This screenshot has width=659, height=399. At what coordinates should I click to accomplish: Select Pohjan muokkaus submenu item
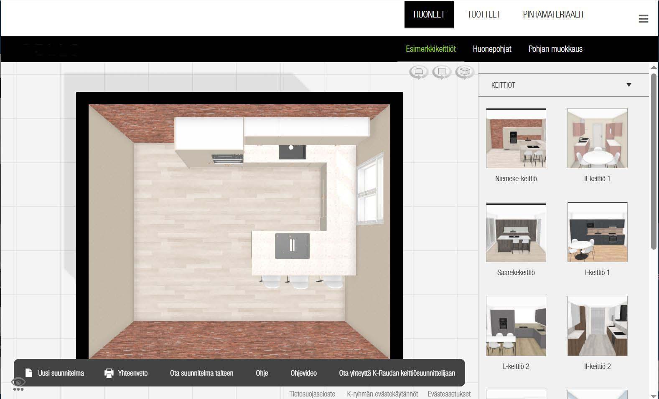click(x=555, y=49)
